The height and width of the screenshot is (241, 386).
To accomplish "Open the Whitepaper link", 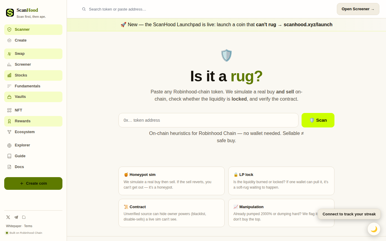I will [14, 226].
